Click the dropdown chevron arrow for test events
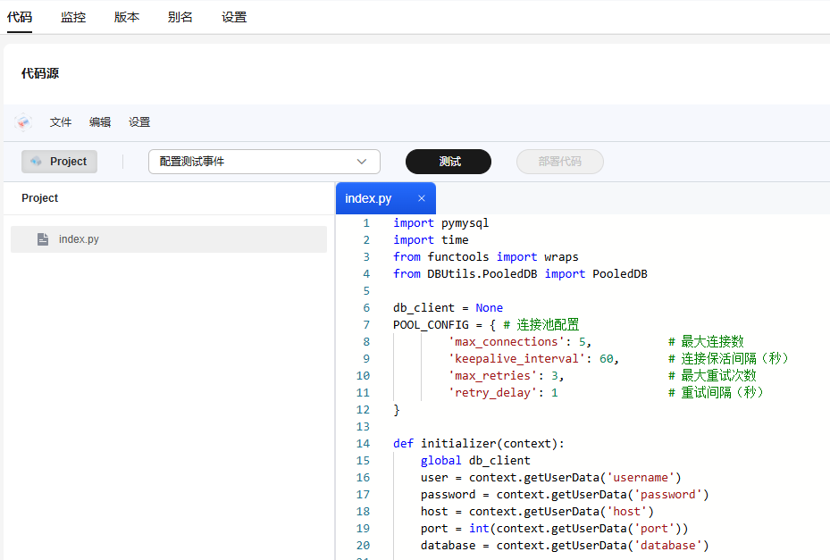 click(x=362, y=162)
